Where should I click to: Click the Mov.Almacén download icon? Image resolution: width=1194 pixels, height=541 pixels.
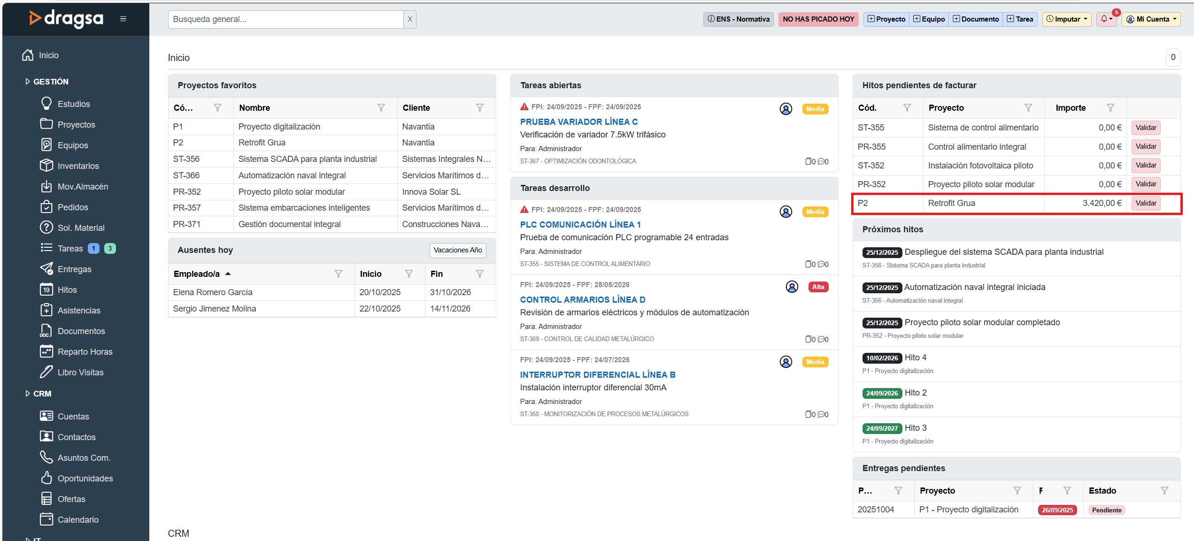[46, 186]
